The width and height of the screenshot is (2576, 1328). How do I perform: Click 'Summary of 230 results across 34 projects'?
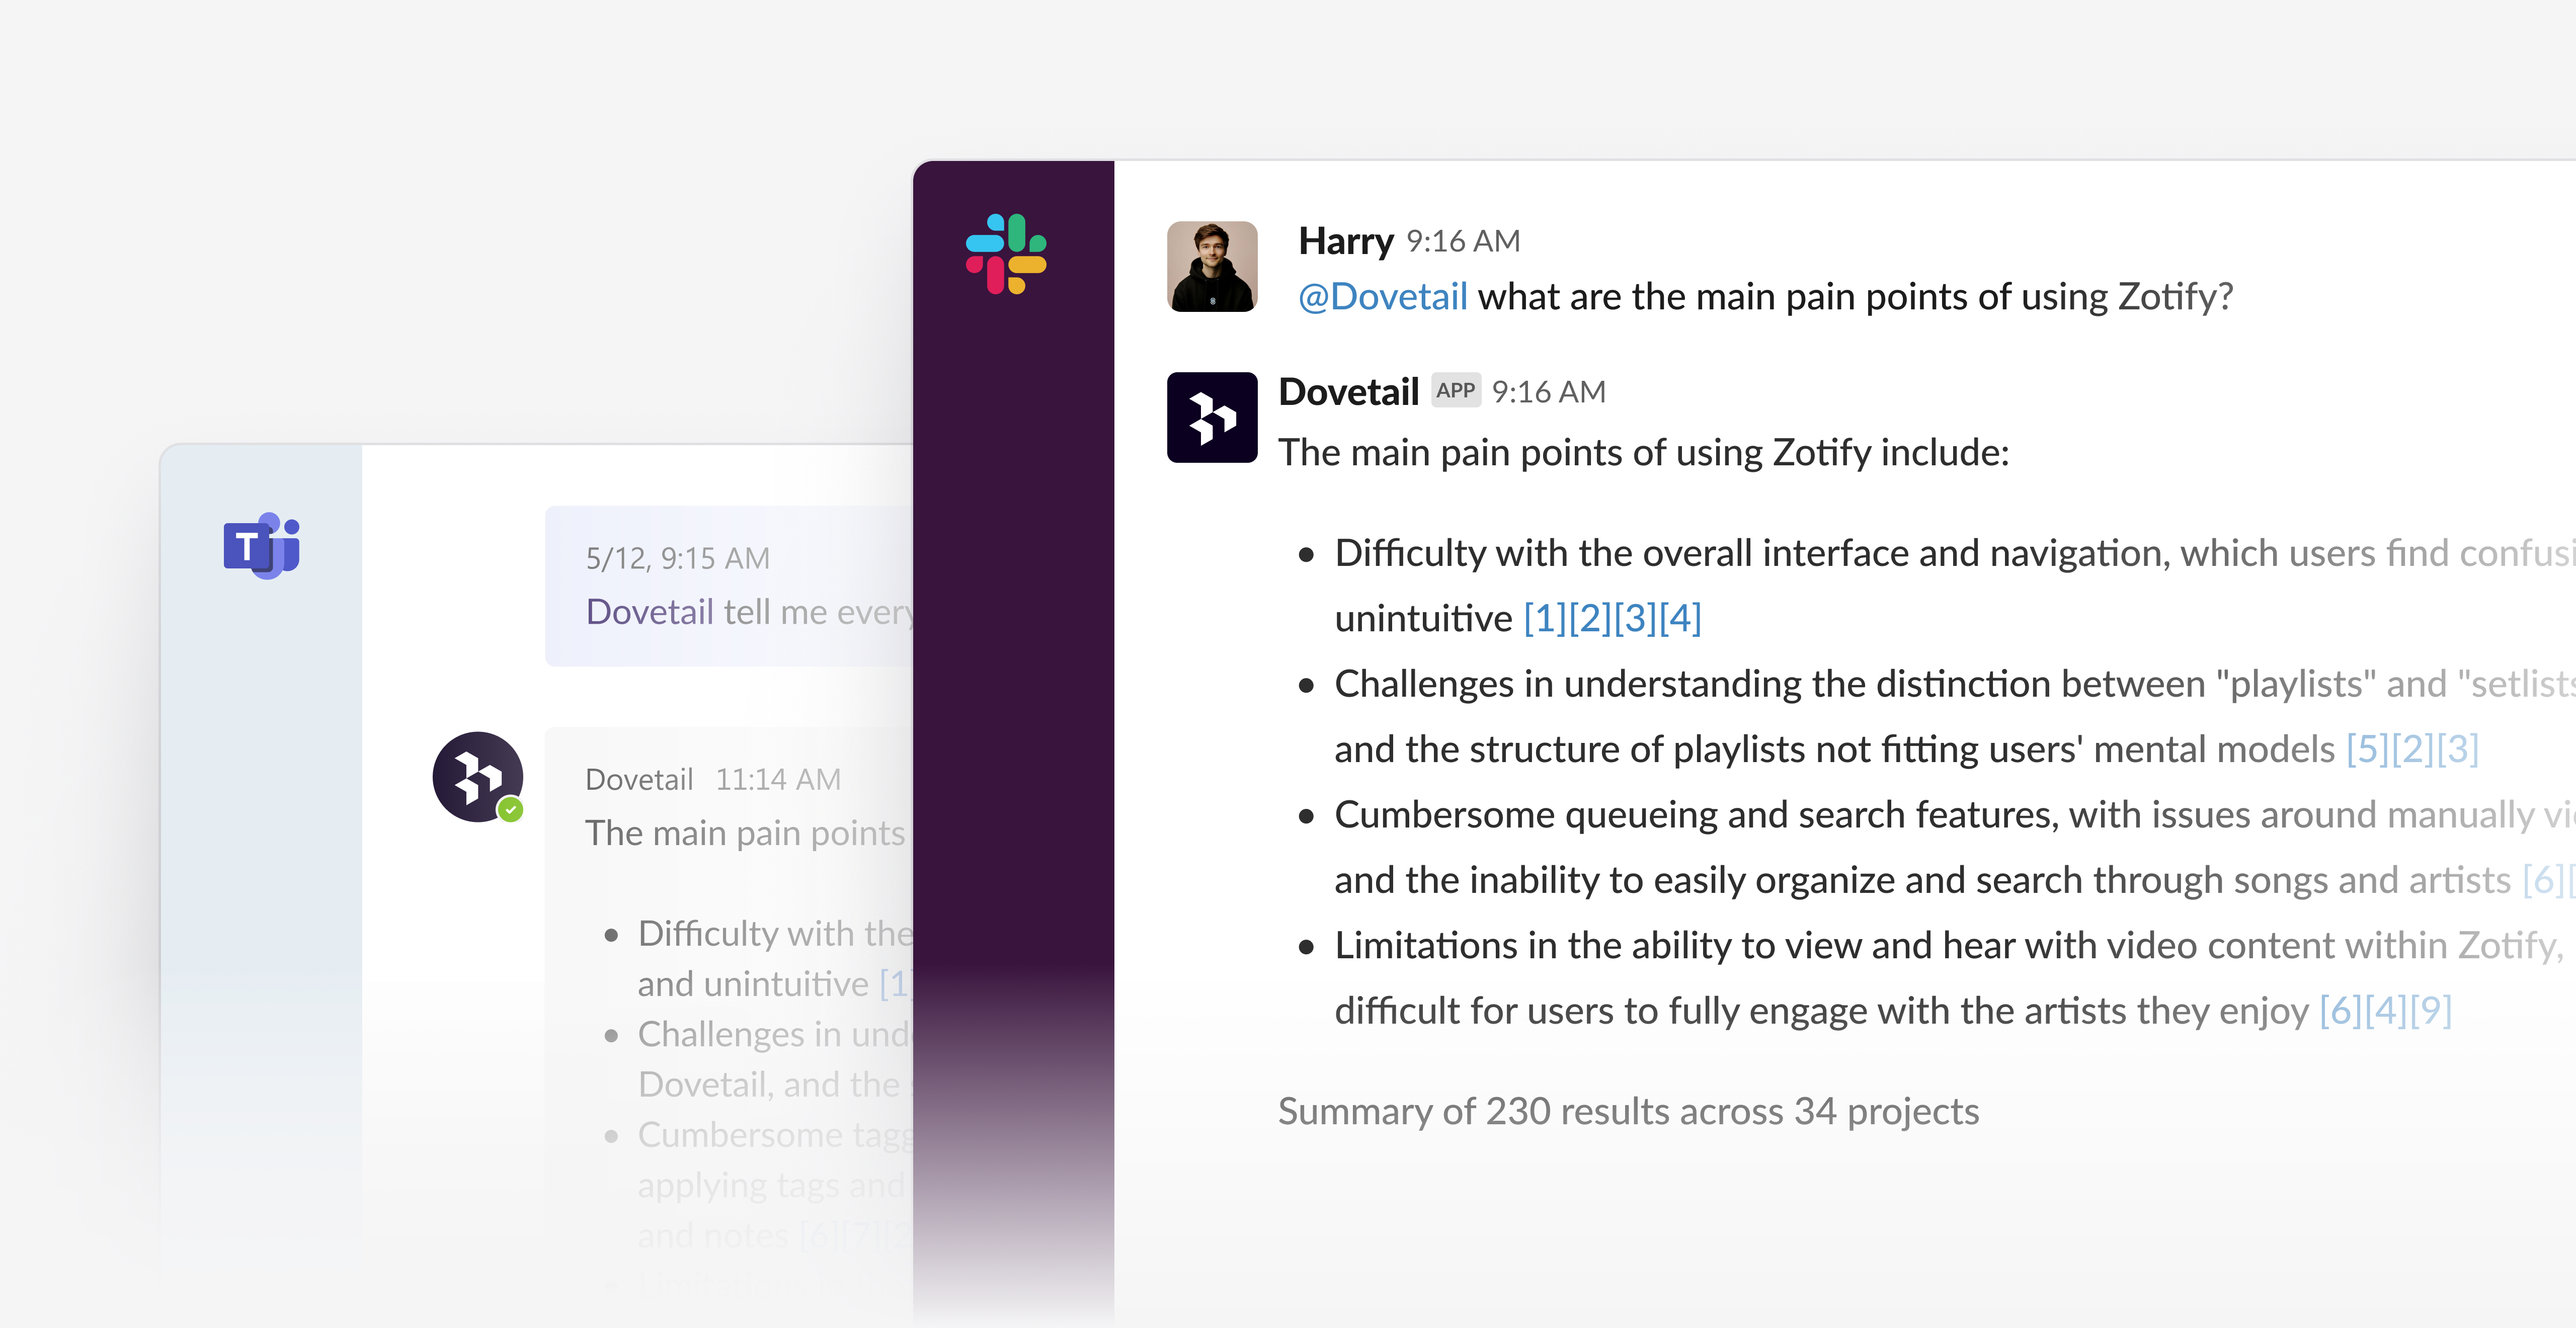pyautogui.click(x=1628, y=1111)
